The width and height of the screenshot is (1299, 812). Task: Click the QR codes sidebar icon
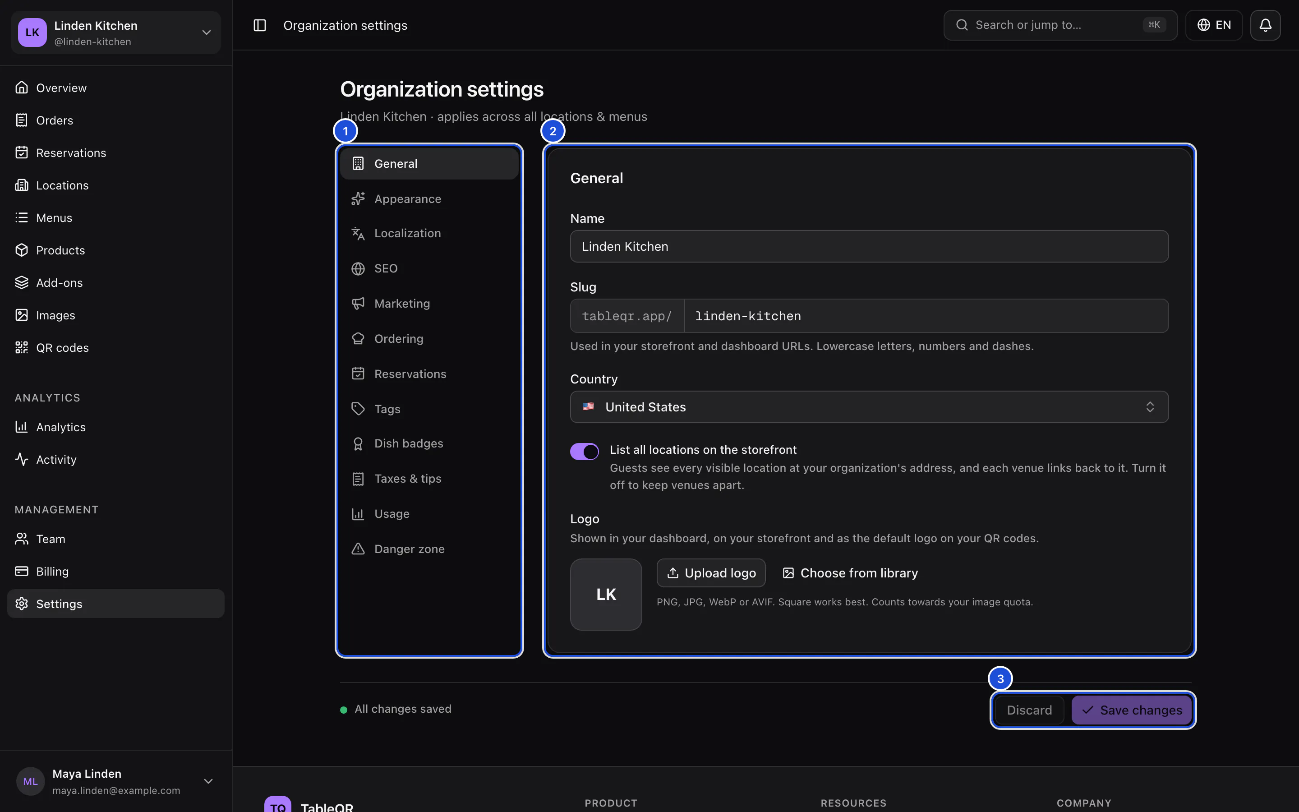[22, 347]
